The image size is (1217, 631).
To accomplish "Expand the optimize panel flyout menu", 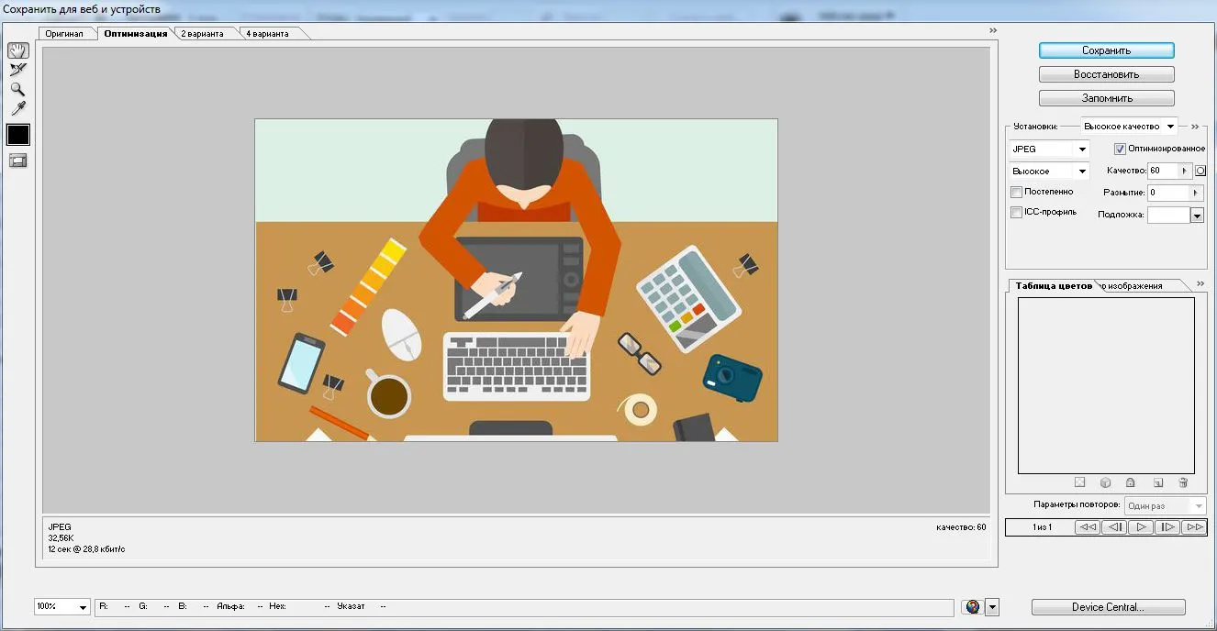I will click(1196, 126).
